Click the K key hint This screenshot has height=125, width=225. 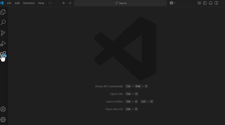(136, 102)
